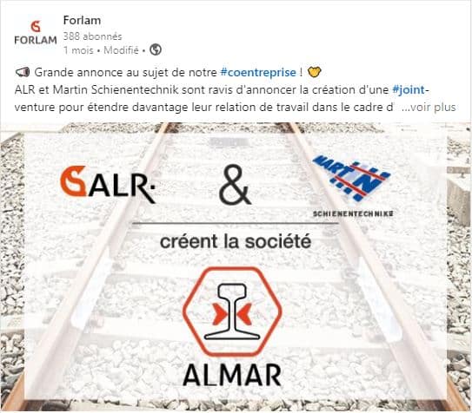Open the Forlam company logo avatar
Image resolution: width=472 pixels, height=413 pixels.
point(36,33)
